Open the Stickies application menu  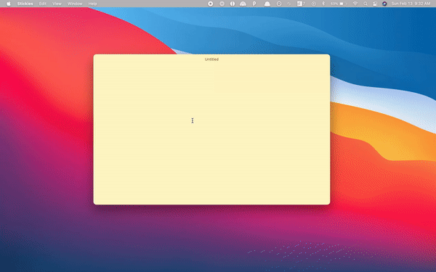[25, 4]
